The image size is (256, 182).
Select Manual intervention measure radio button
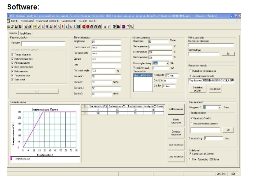190,71
